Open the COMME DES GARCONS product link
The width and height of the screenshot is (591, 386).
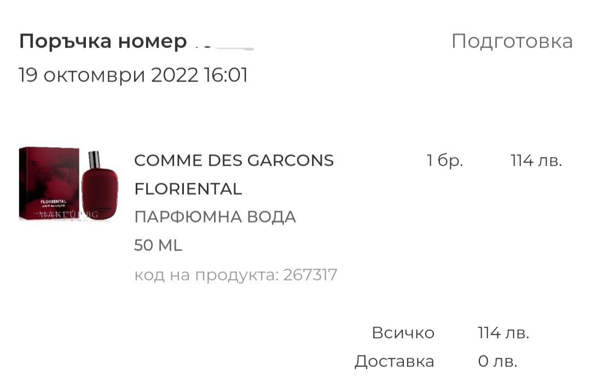[234, 161]
